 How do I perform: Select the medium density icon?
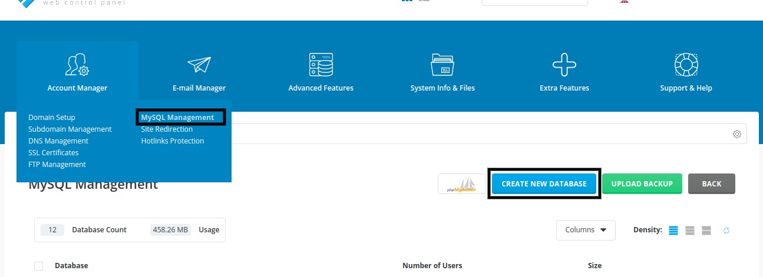pos(690,230)
